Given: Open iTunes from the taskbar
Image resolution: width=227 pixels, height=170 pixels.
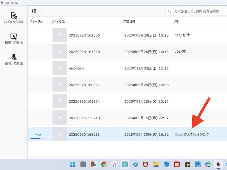Looking at the screenshot, I should pyautogui.click(x=114, y=164).
